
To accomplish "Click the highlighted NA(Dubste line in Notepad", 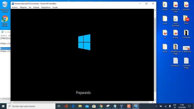I will click(5, 48).
